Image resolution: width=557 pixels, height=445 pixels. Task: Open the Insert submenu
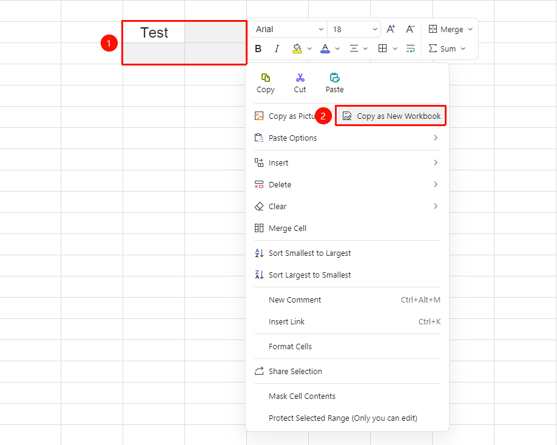coord(347,162)
